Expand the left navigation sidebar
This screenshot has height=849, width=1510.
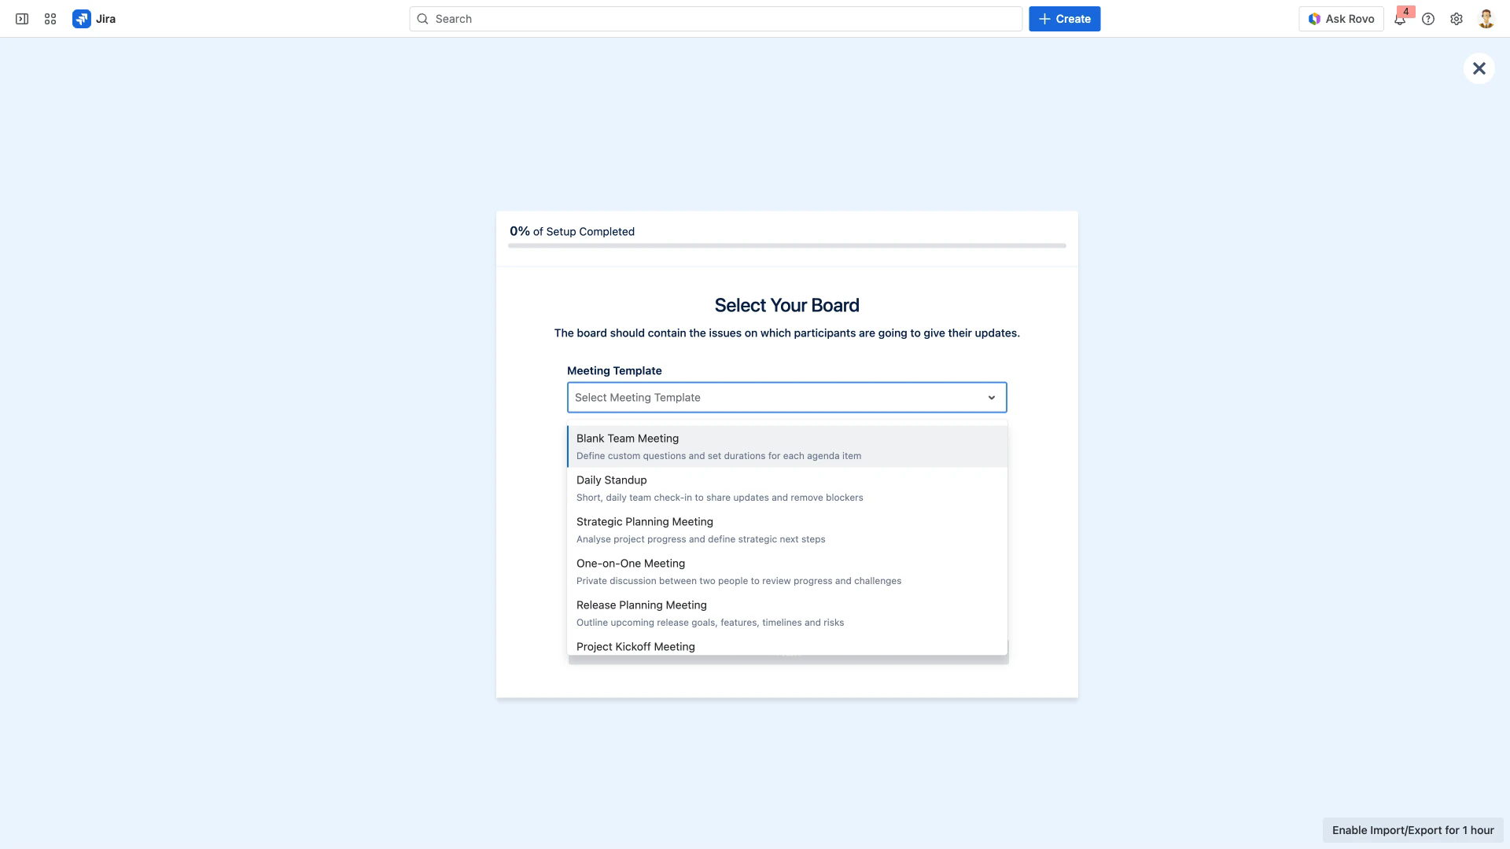(x=21, y=18)
